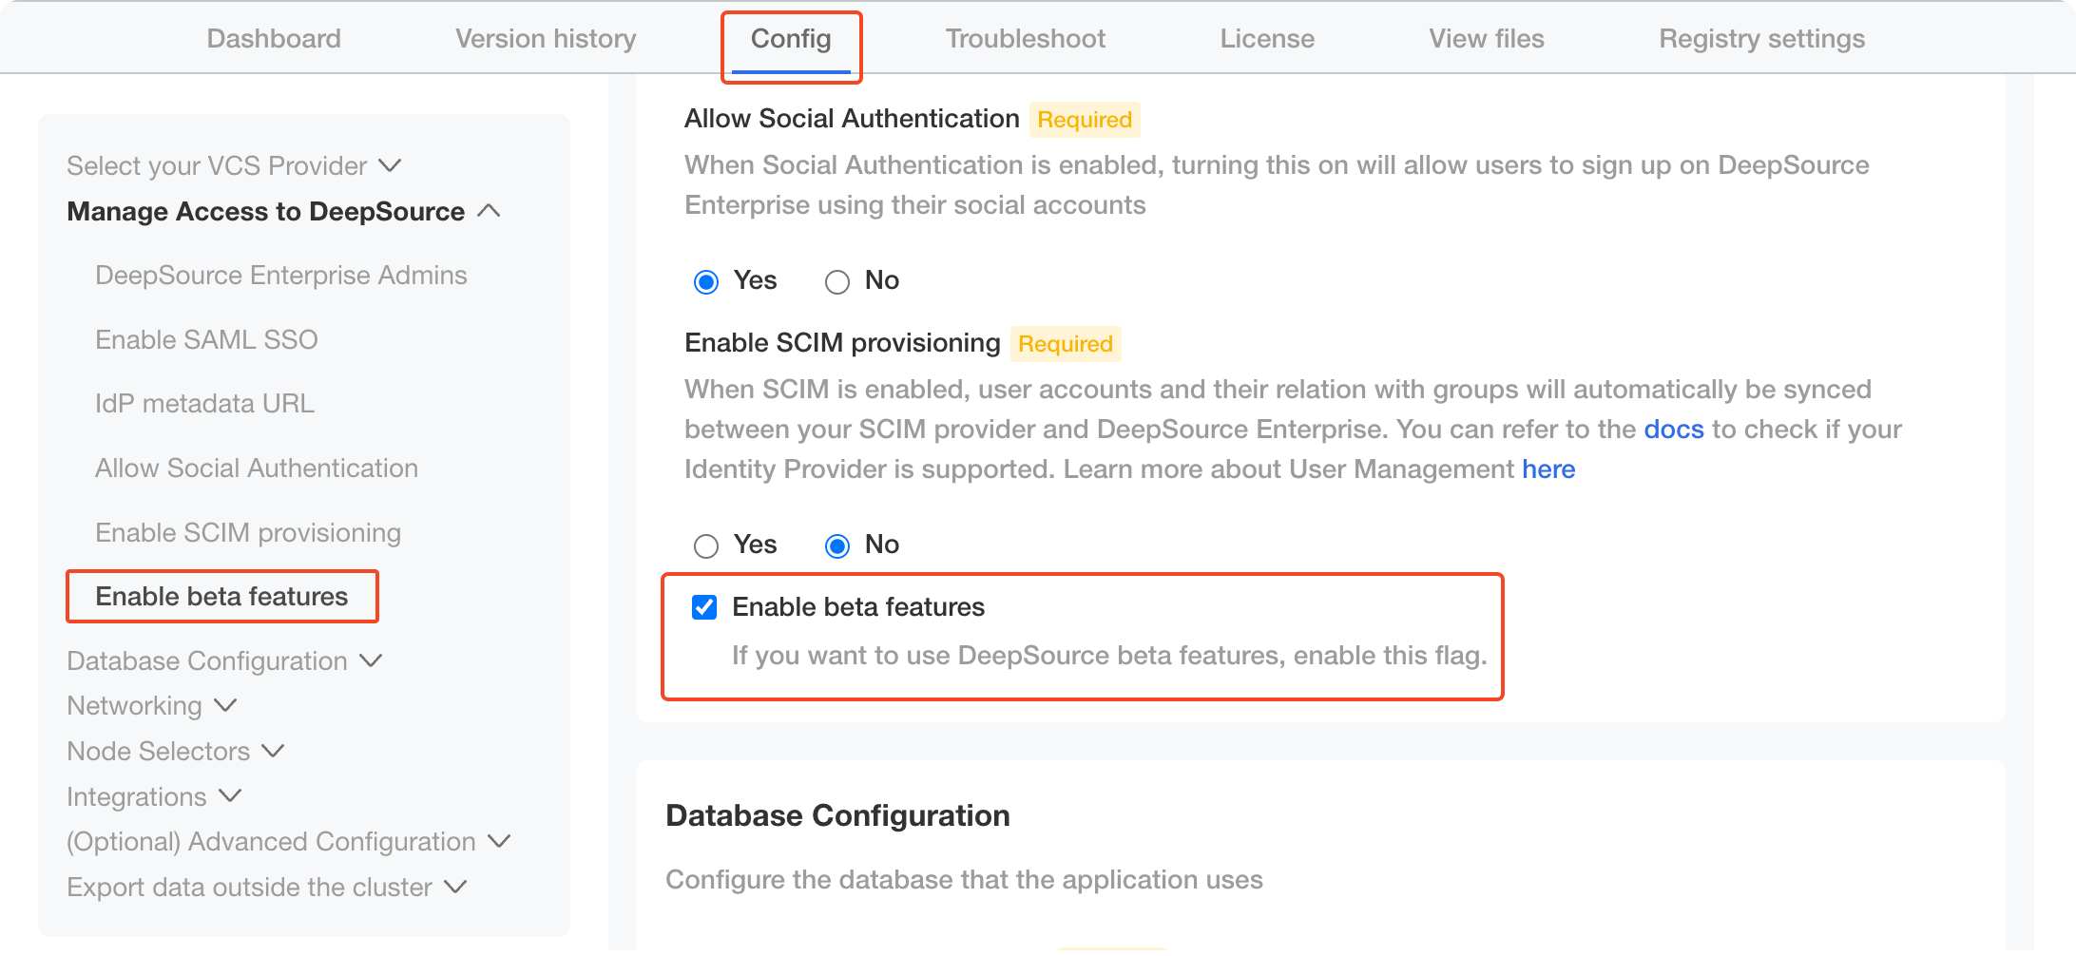This screenshot has width=2076, height=956.
Task: Select Yes for Enable SCIM provisioning
Action: [x=706, y=546]
